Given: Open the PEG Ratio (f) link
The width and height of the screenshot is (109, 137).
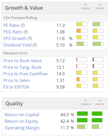Looking at the screenshot, I should 16,32.
